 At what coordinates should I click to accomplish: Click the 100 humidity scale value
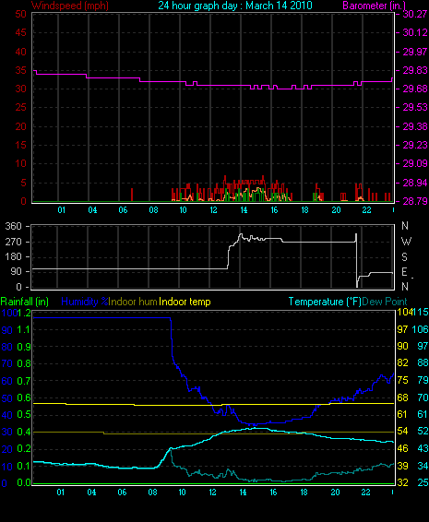point(8,313)
